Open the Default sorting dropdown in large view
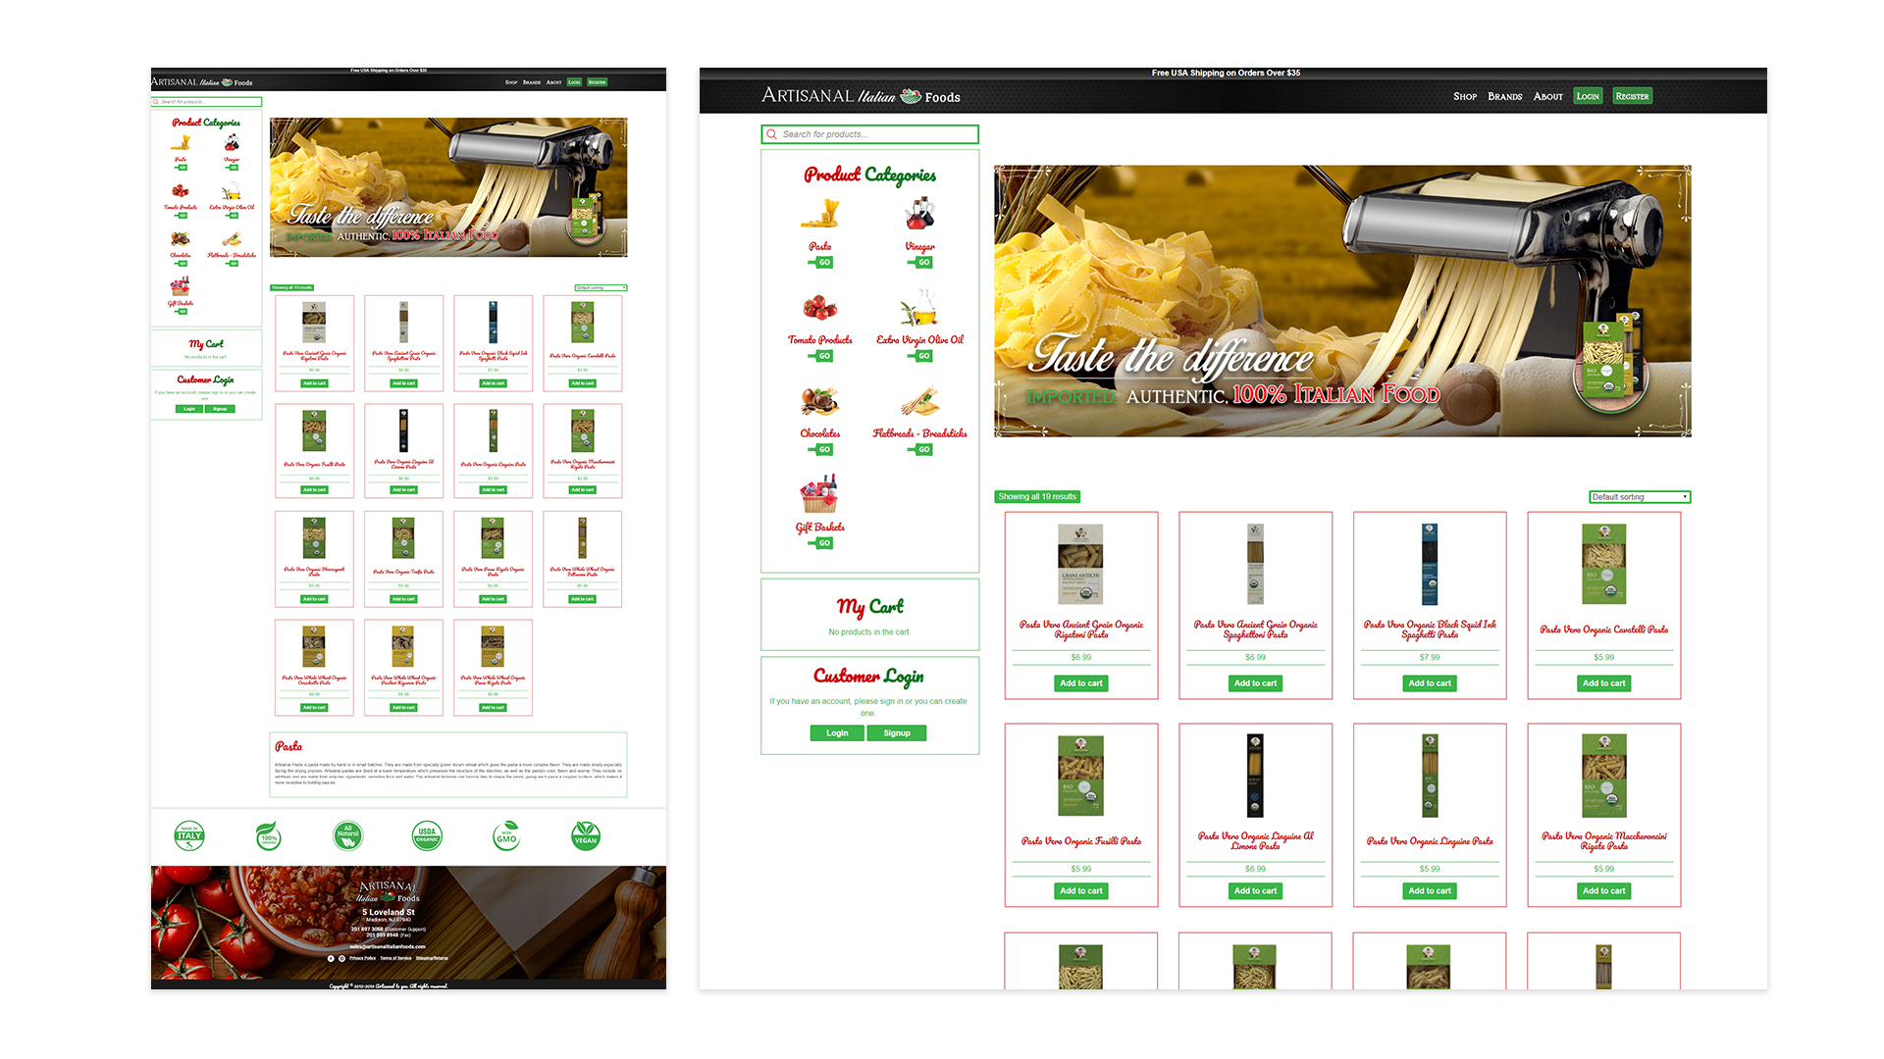This screenshot has height=1059, width=1884. click(x=1639, y=497)
